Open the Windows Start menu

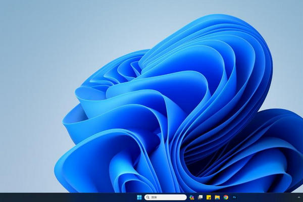coord(139,197)
